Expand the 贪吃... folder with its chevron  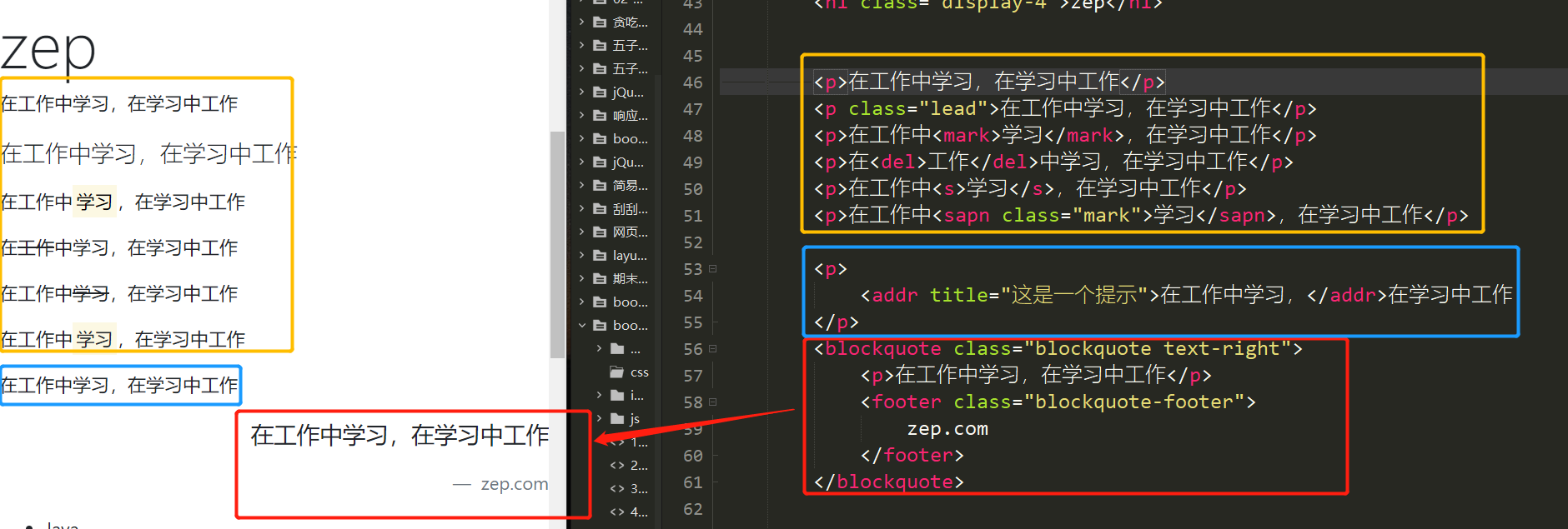pos(581,22)
